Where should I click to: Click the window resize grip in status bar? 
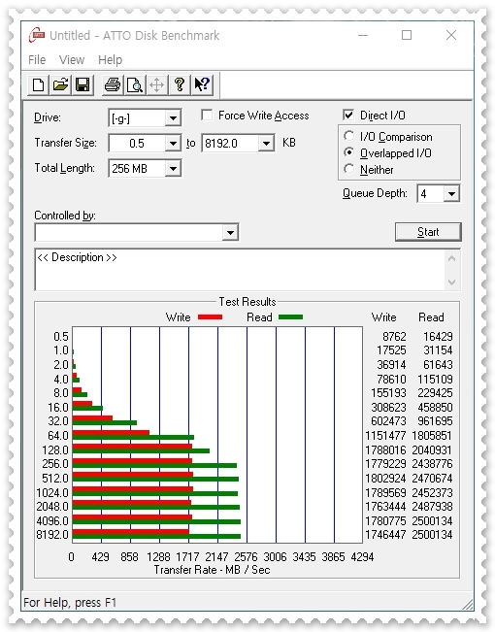click(468, 604)
